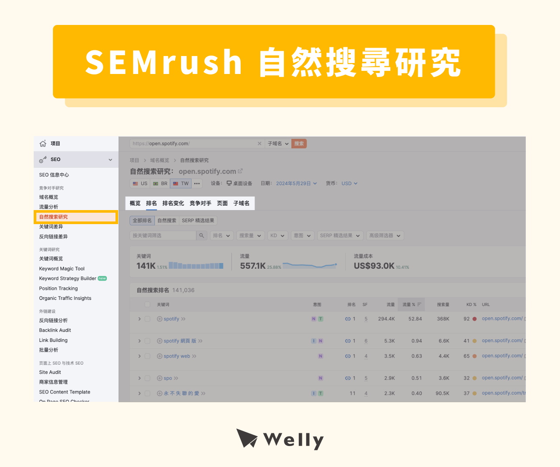Tick the checkbox for the 永不失聯的愛 row
Viewport: 560px width, 467px height.
coord(147,393)
